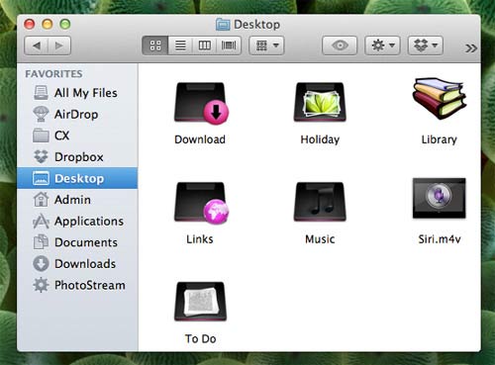Image resolution: width=495 pixels, height=365 pixels.
Task: Open Admin home folder in sidebar
Action: tap(77, 200)
